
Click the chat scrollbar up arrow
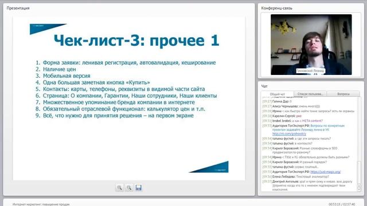[359, 186]
